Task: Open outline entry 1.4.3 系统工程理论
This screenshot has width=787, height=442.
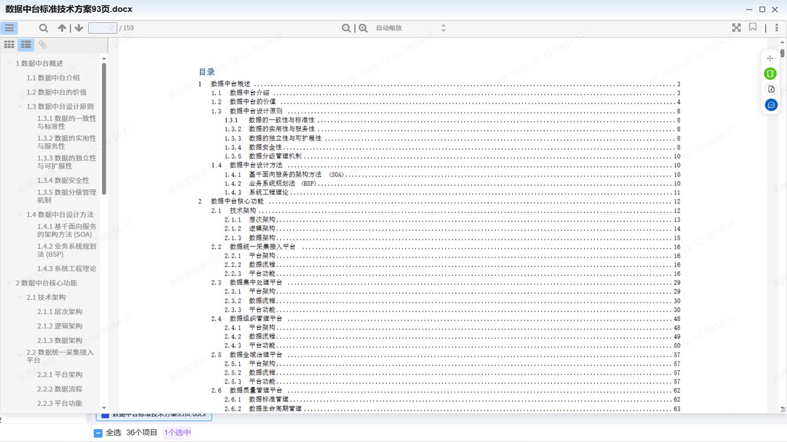Action: (66, 268)
